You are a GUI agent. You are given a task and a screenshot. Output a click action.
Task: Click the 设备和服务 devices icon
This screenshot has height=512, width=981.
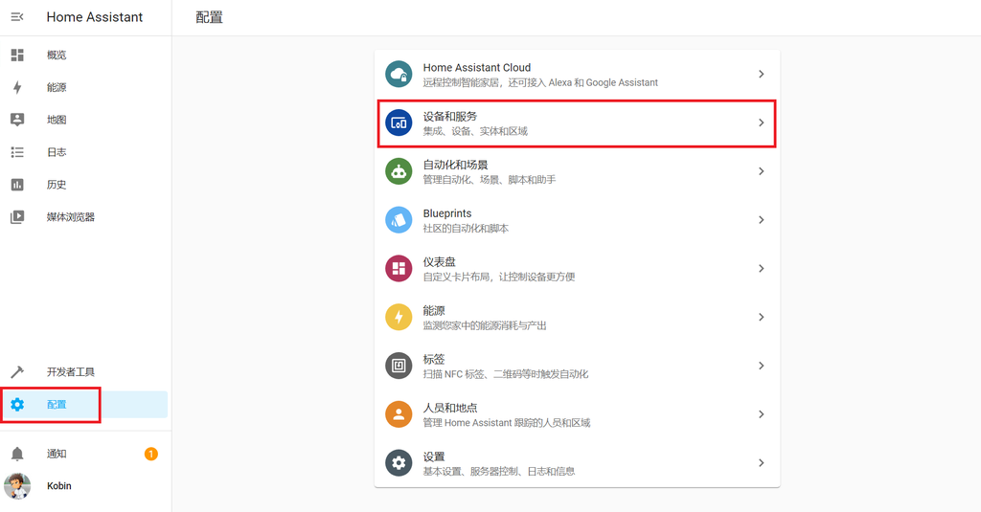click(x=399, y=122)
